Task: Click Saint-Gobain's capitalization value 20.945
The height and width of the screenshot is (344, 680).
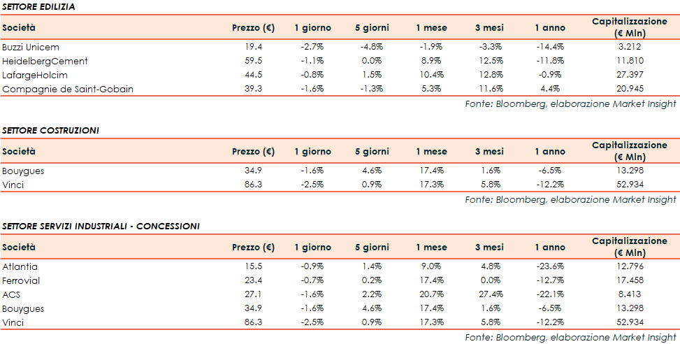Action: [x=630, y=89]
